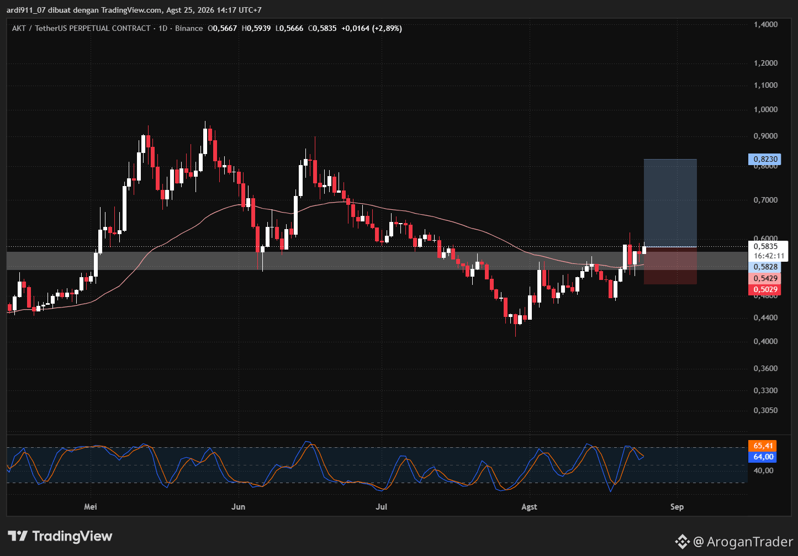This screenshot has height=556, width=798.
Task: Click the 0,7000 price axis label
Action: click(765, 200)
